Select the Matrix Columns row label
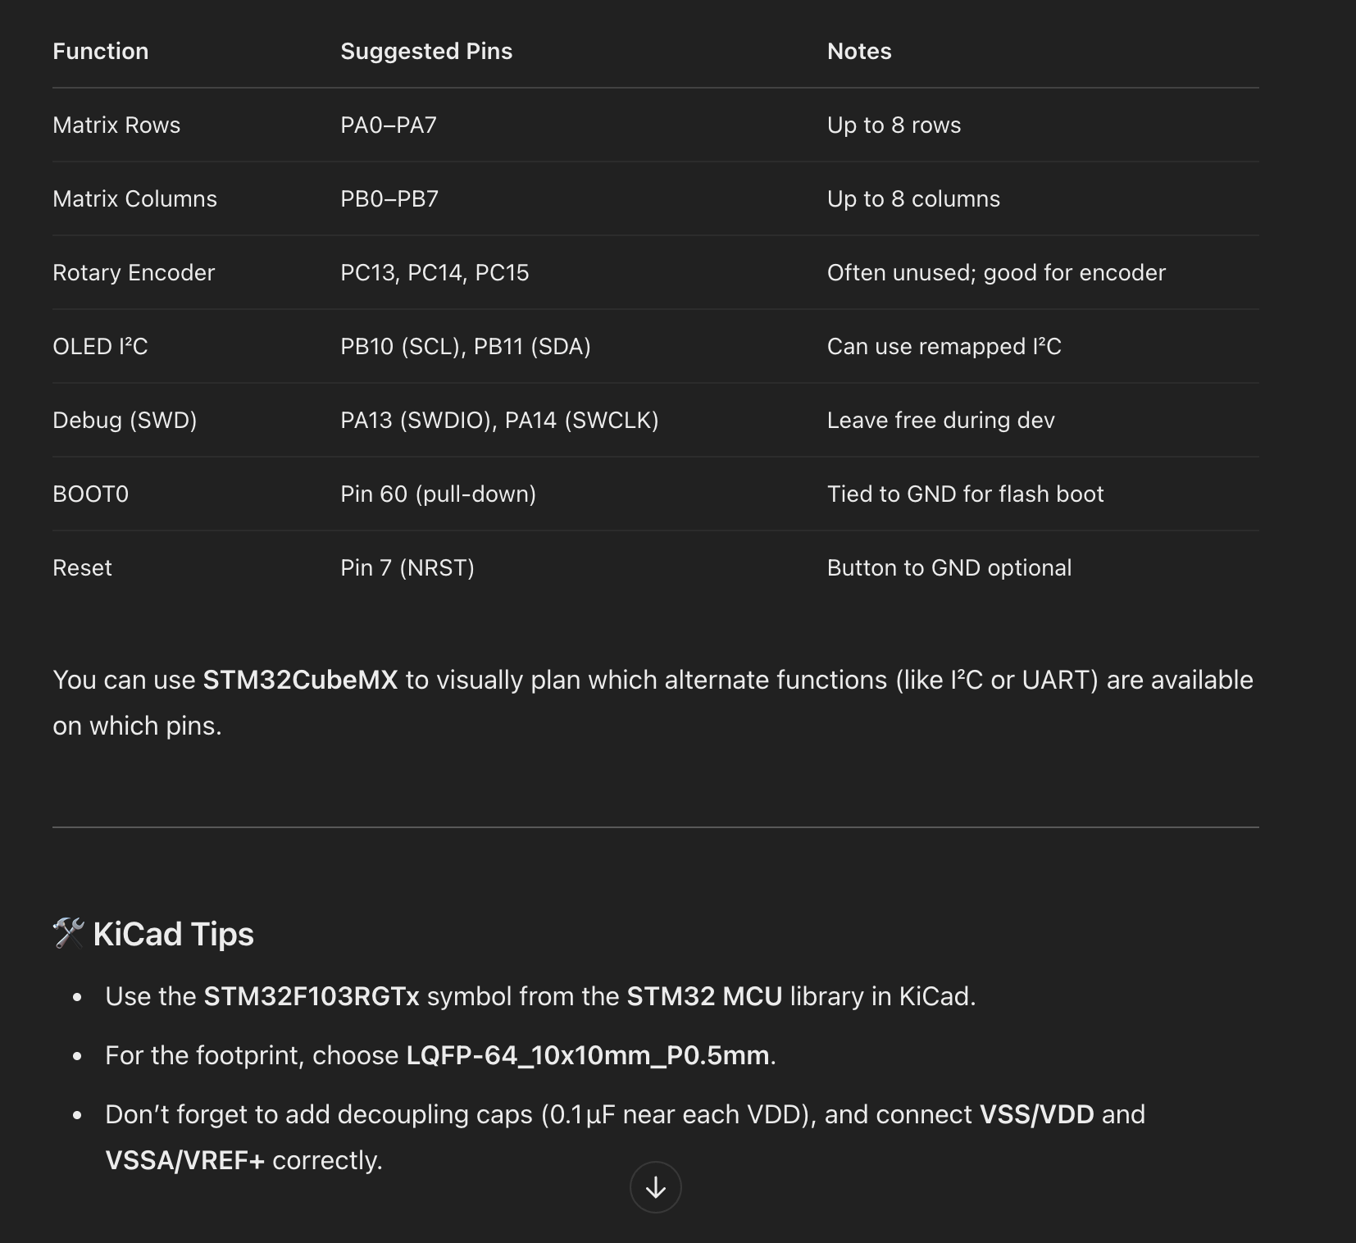This screenshot has width=1356, height=1243. pyautogui.click(x=134, y=198)
